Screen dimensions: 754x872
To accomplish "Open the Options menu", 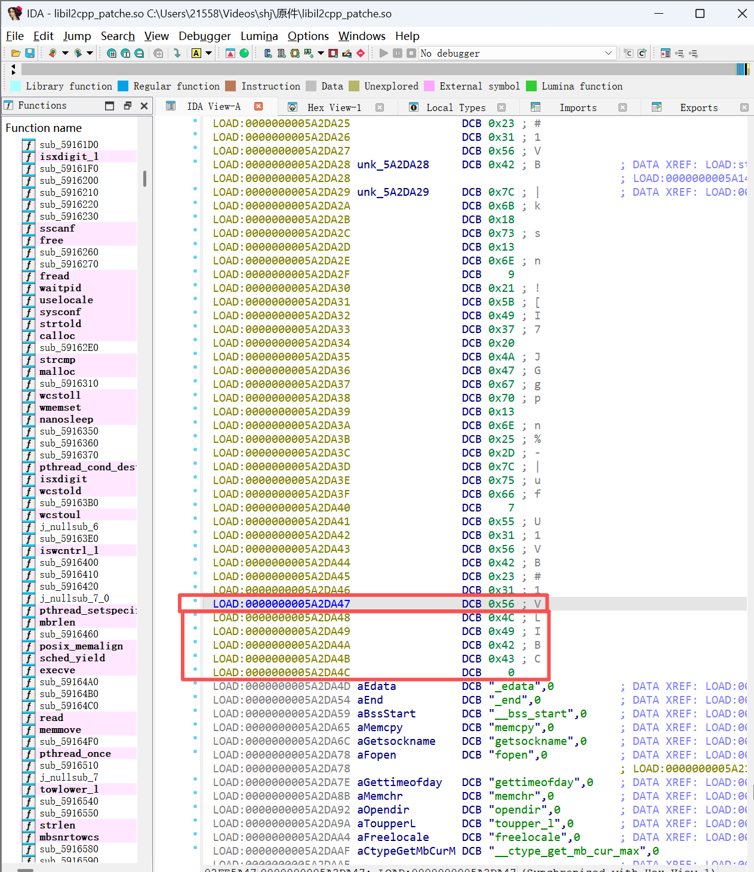I will pyautogui.click(x=308, y=36).
